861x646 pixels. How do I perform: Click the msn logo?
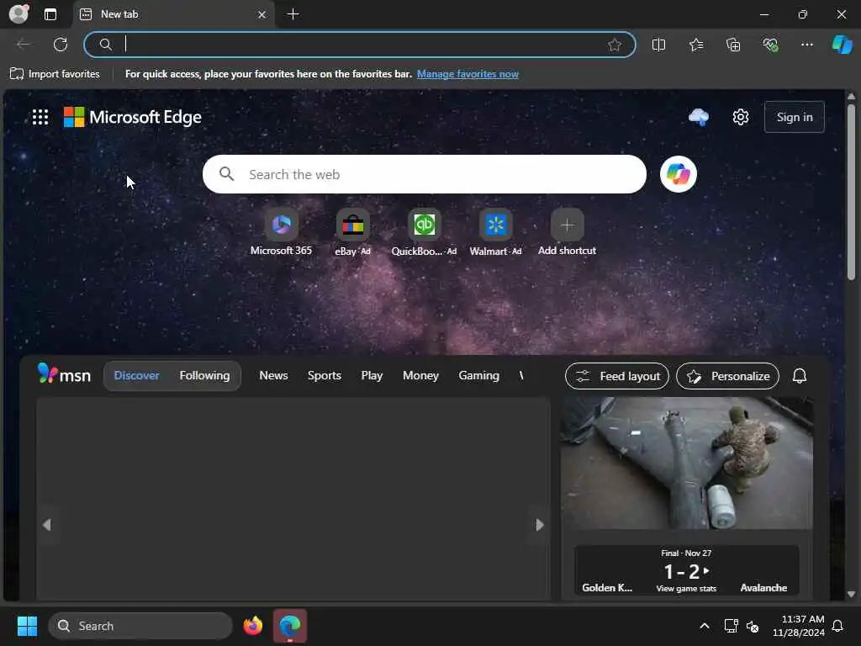tap(64, 374)
